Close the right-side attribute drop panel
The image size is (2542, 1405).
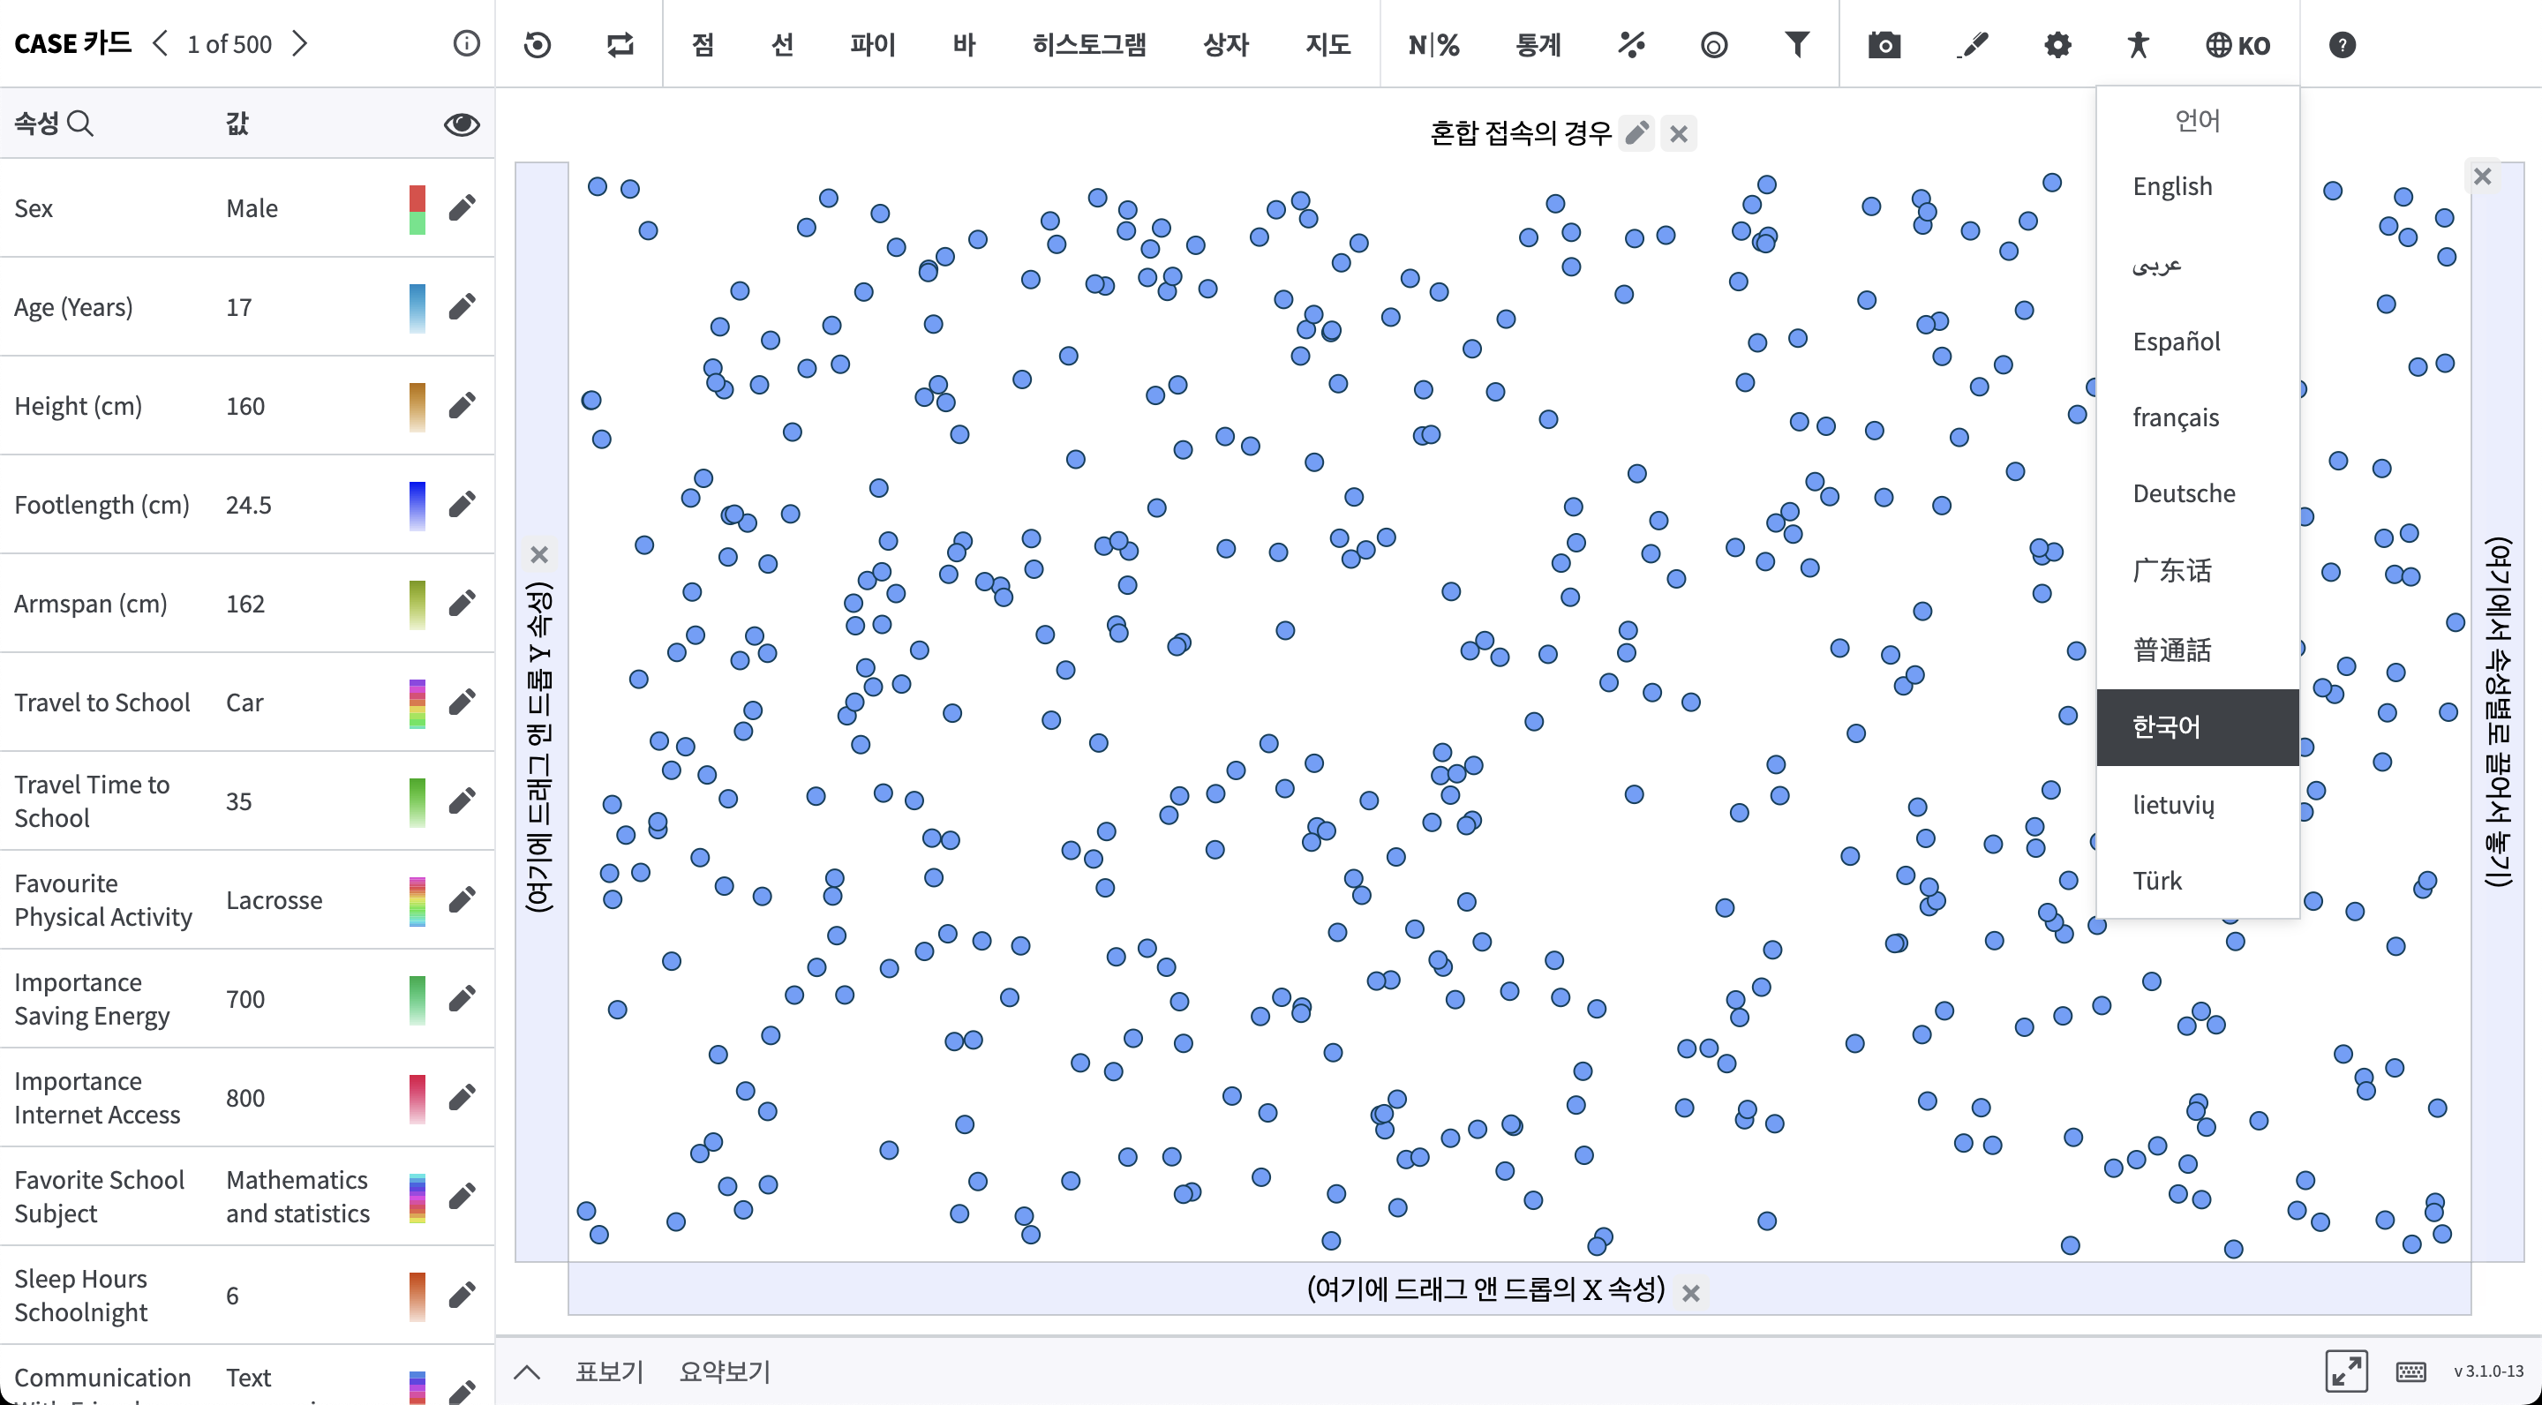[x=2482, y=177]
